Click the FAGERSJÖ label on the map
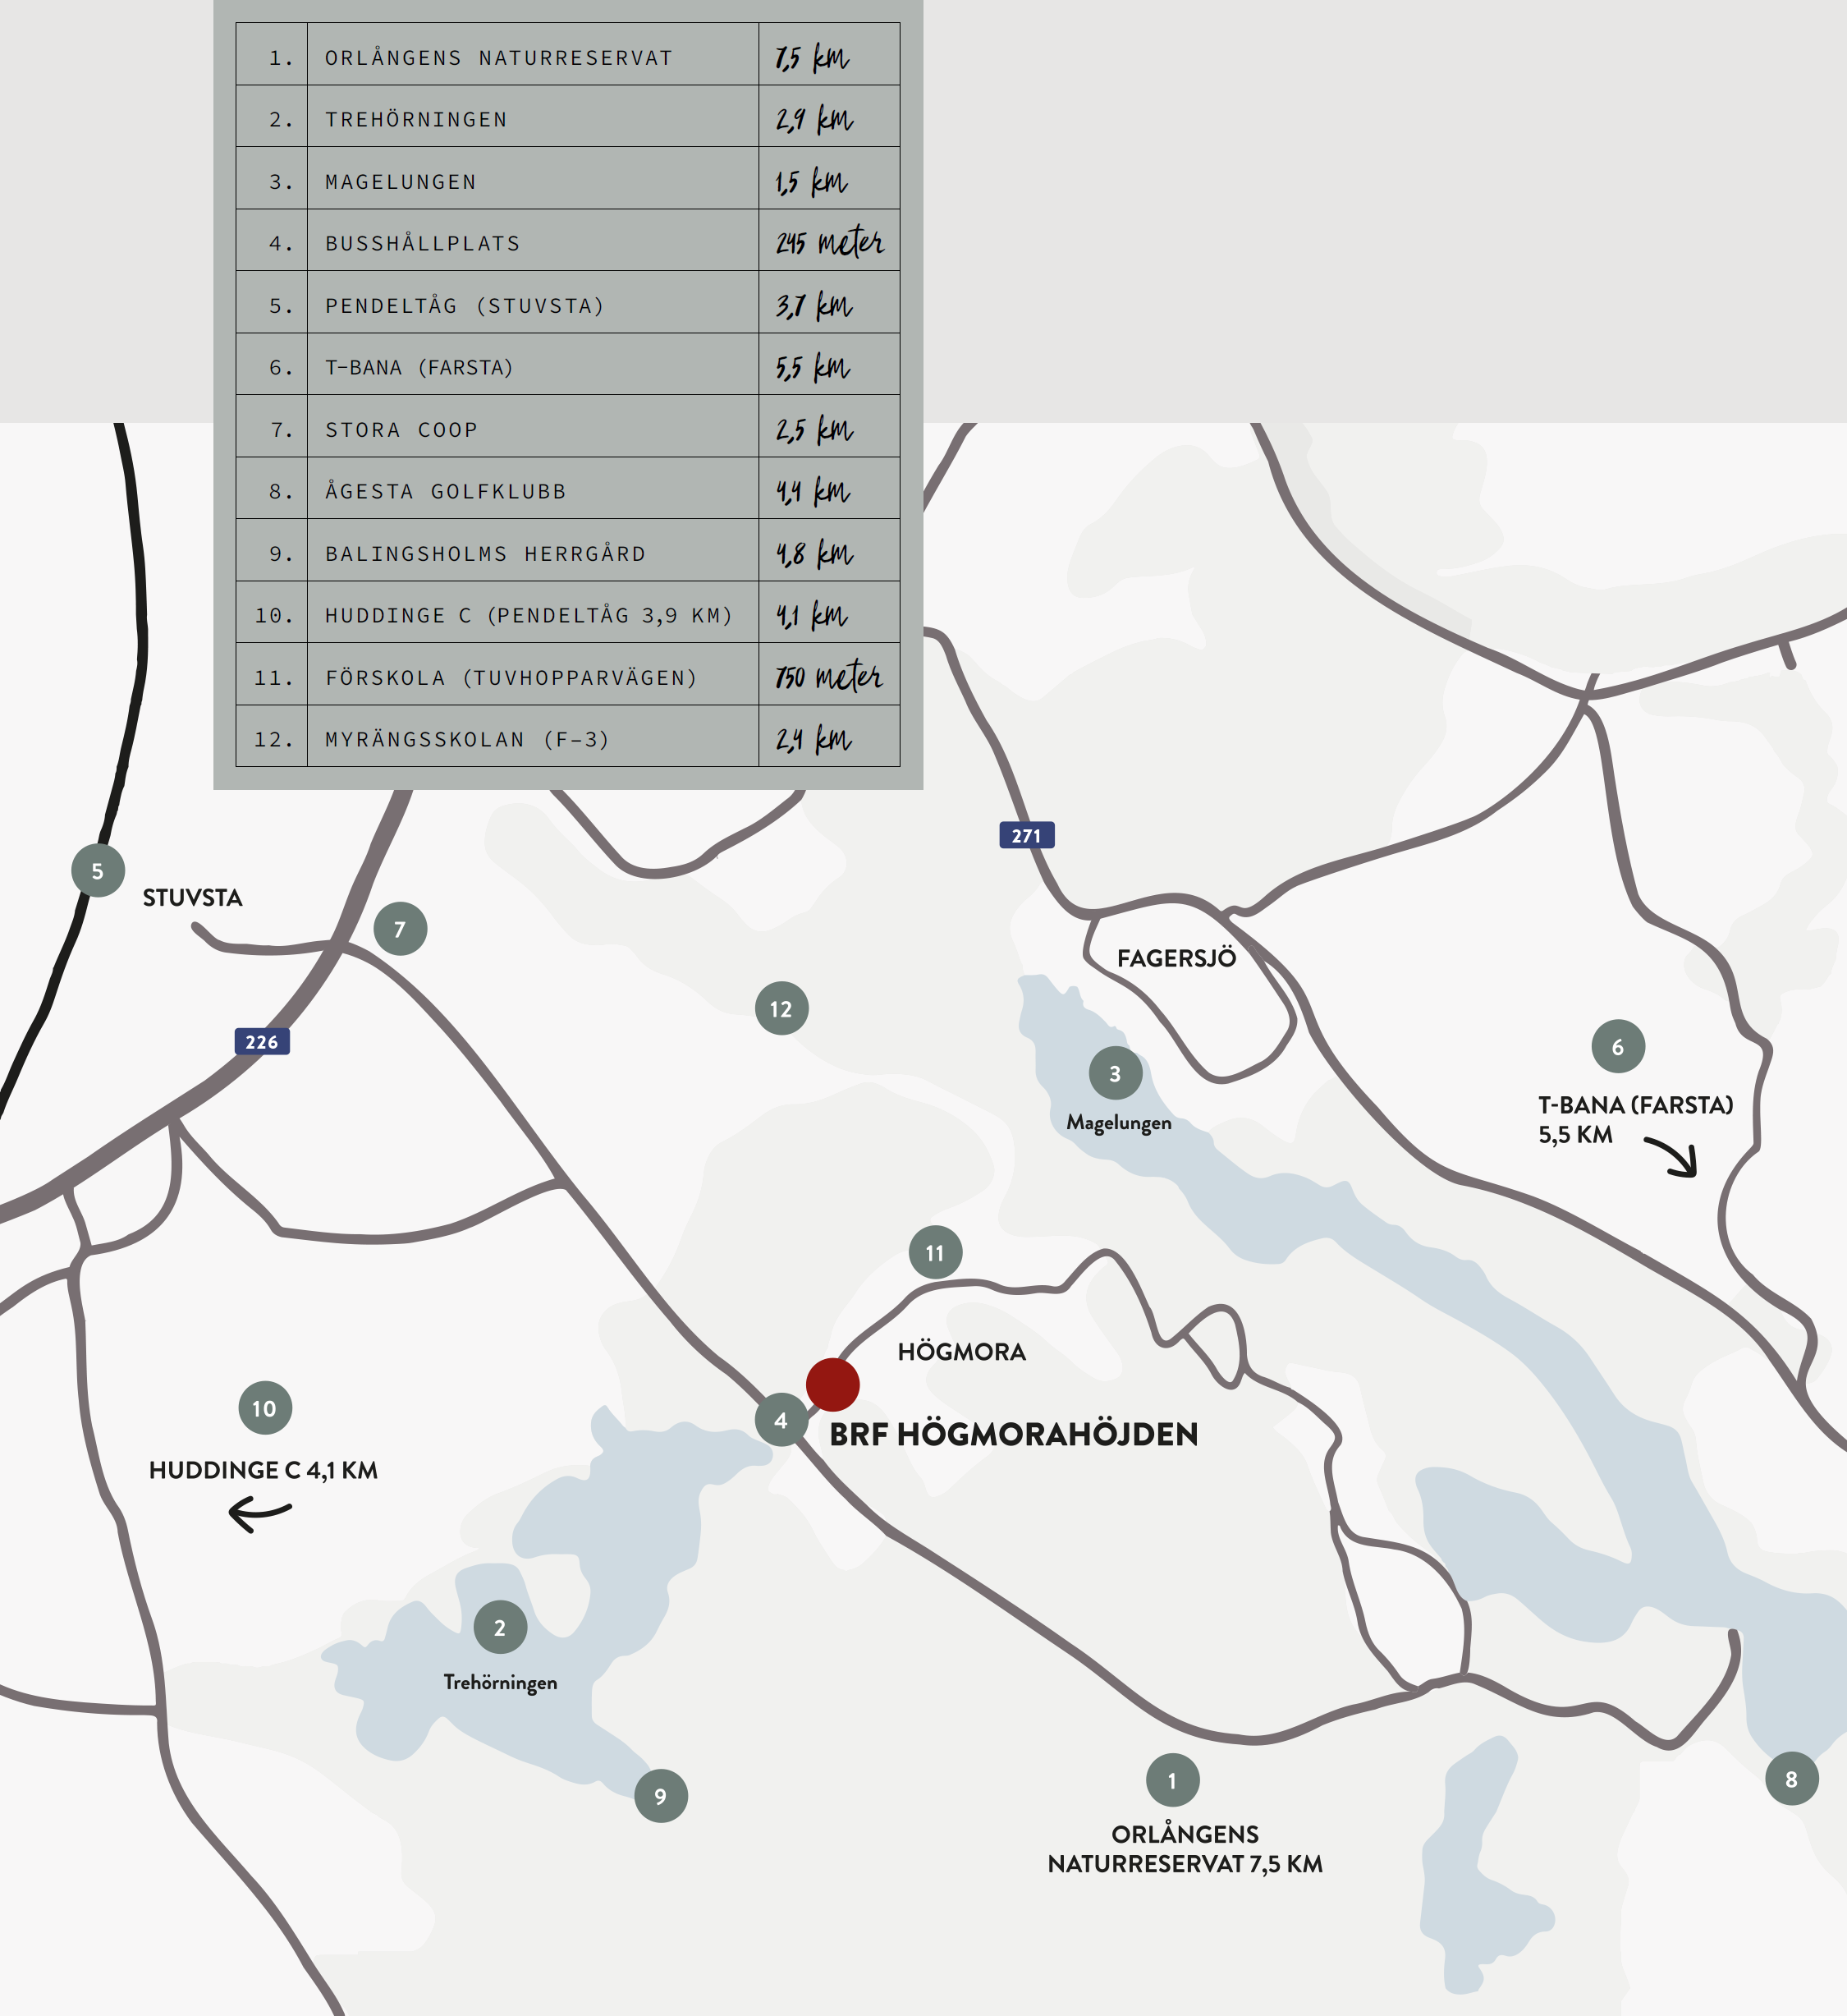 pyautogui.click(x=1176, y=958)
